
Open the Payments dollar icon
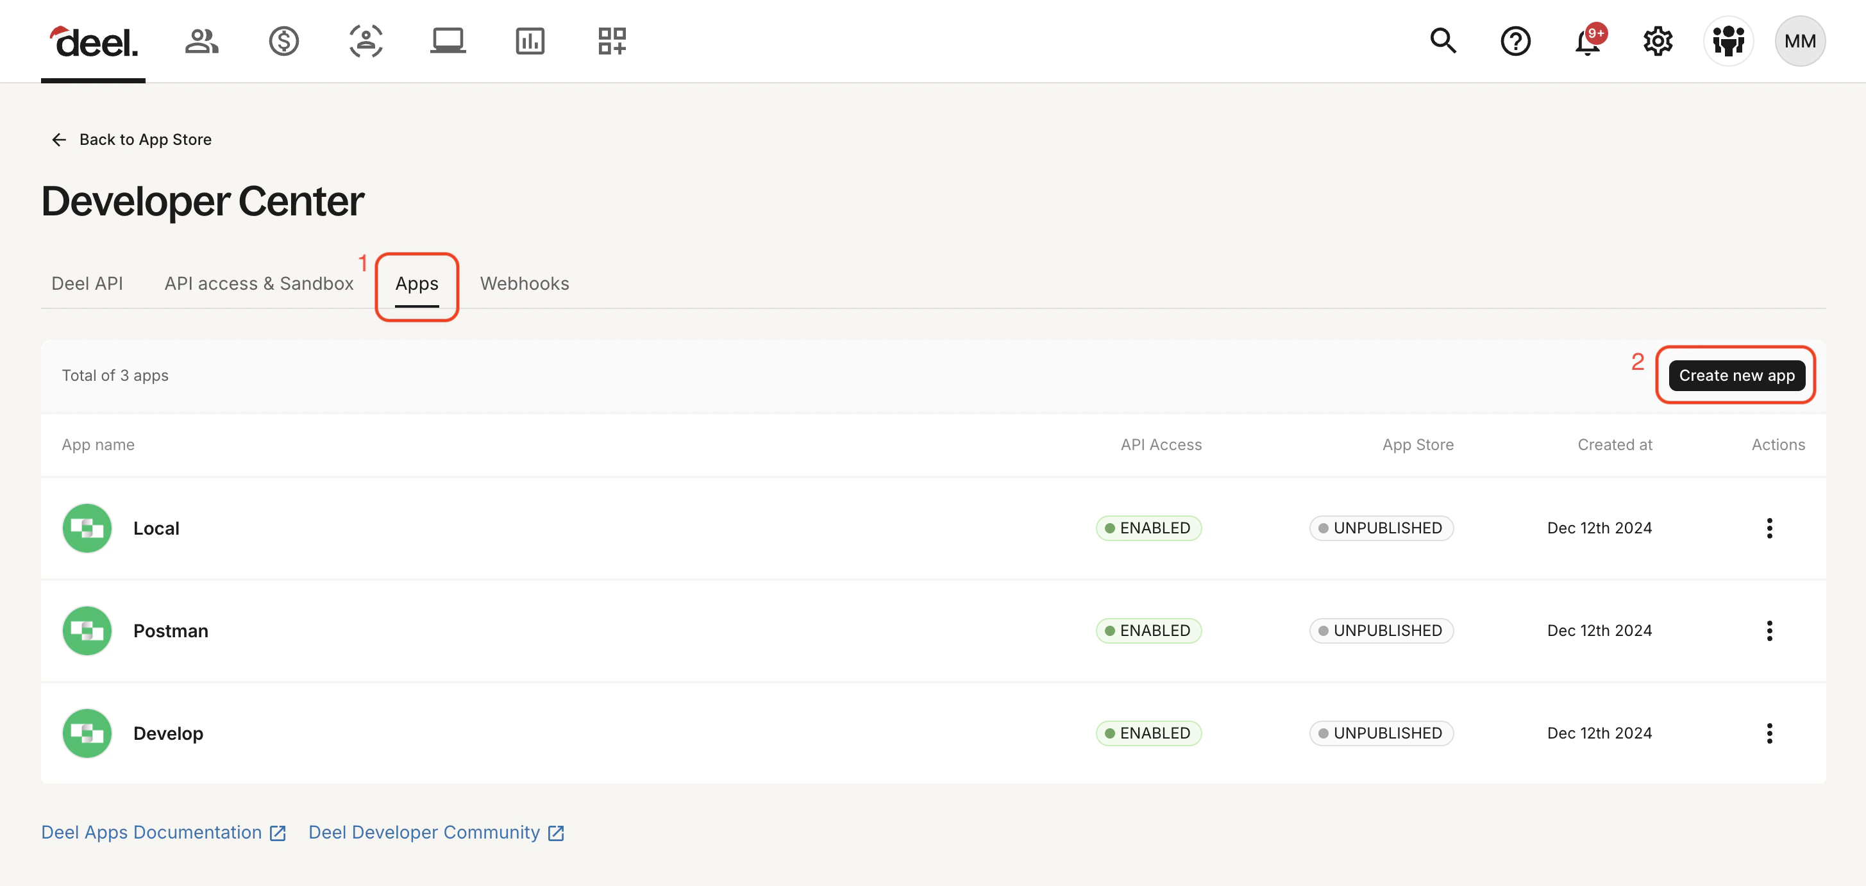click(283, 41)
